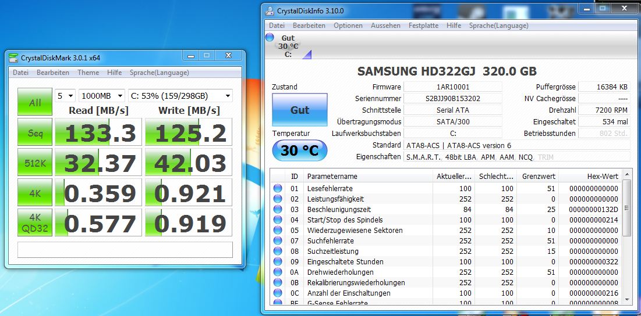Run all benchmarks with the All button
641x316 pixels.
click(35, 102)
